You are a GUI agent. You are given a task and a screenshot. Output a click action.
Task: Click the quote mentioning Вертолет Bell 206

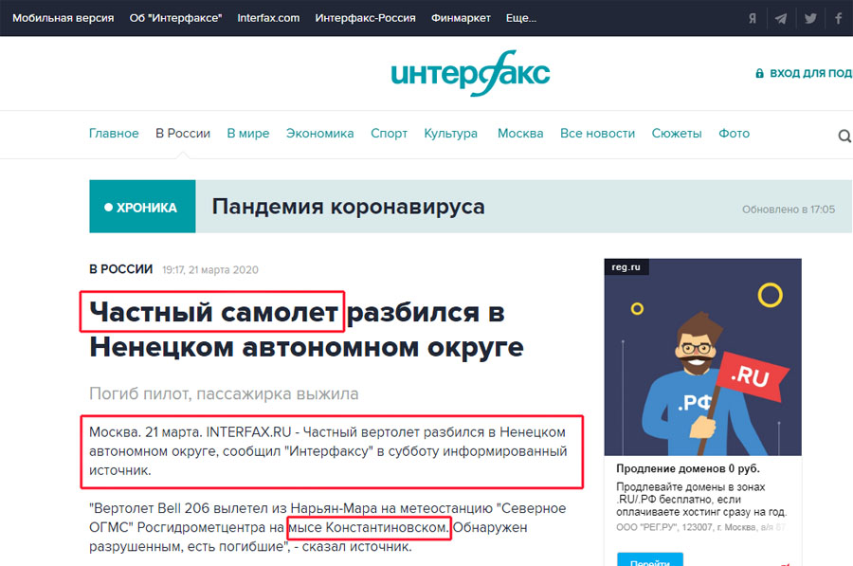(328, 527)
